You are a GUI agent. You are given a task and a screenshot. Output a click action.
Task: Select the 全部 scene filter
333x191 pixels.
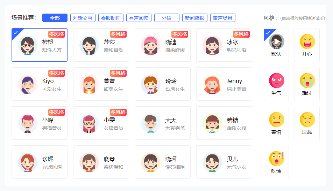point(55,18)
